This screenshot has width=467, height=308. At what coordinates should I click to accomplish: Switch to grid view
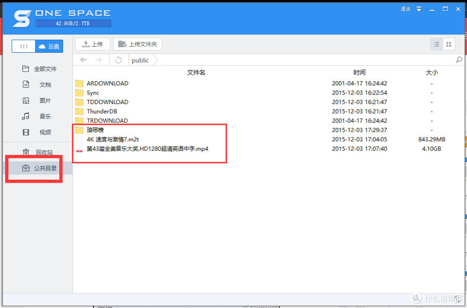point(449,44)
